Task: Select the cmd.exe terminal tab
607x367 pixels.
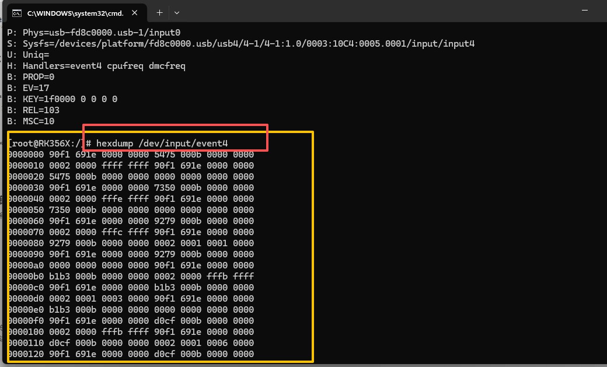Action: point(76,13)
